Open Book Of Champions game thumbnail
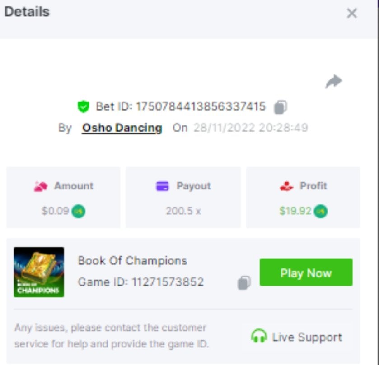The width and height of the screenshot is (379, 365). [x=39, y=272]
